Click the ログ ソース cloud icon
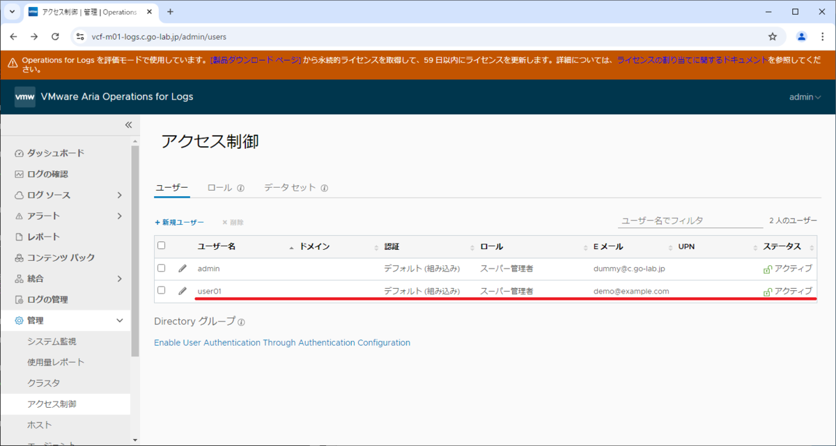This screenshot has width=836, height=446. (x=20, y=195)
